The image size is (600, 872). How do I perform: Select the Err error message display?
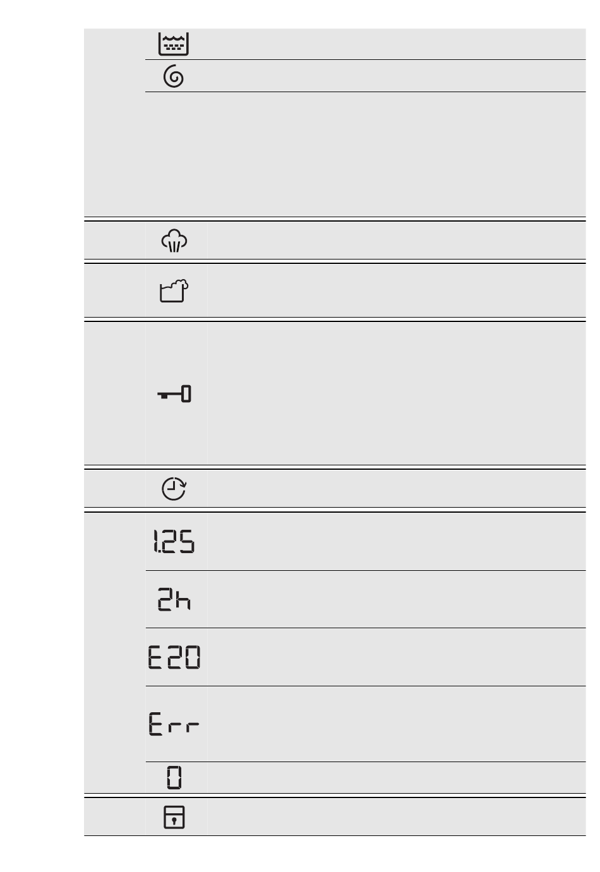pos(174,724)
